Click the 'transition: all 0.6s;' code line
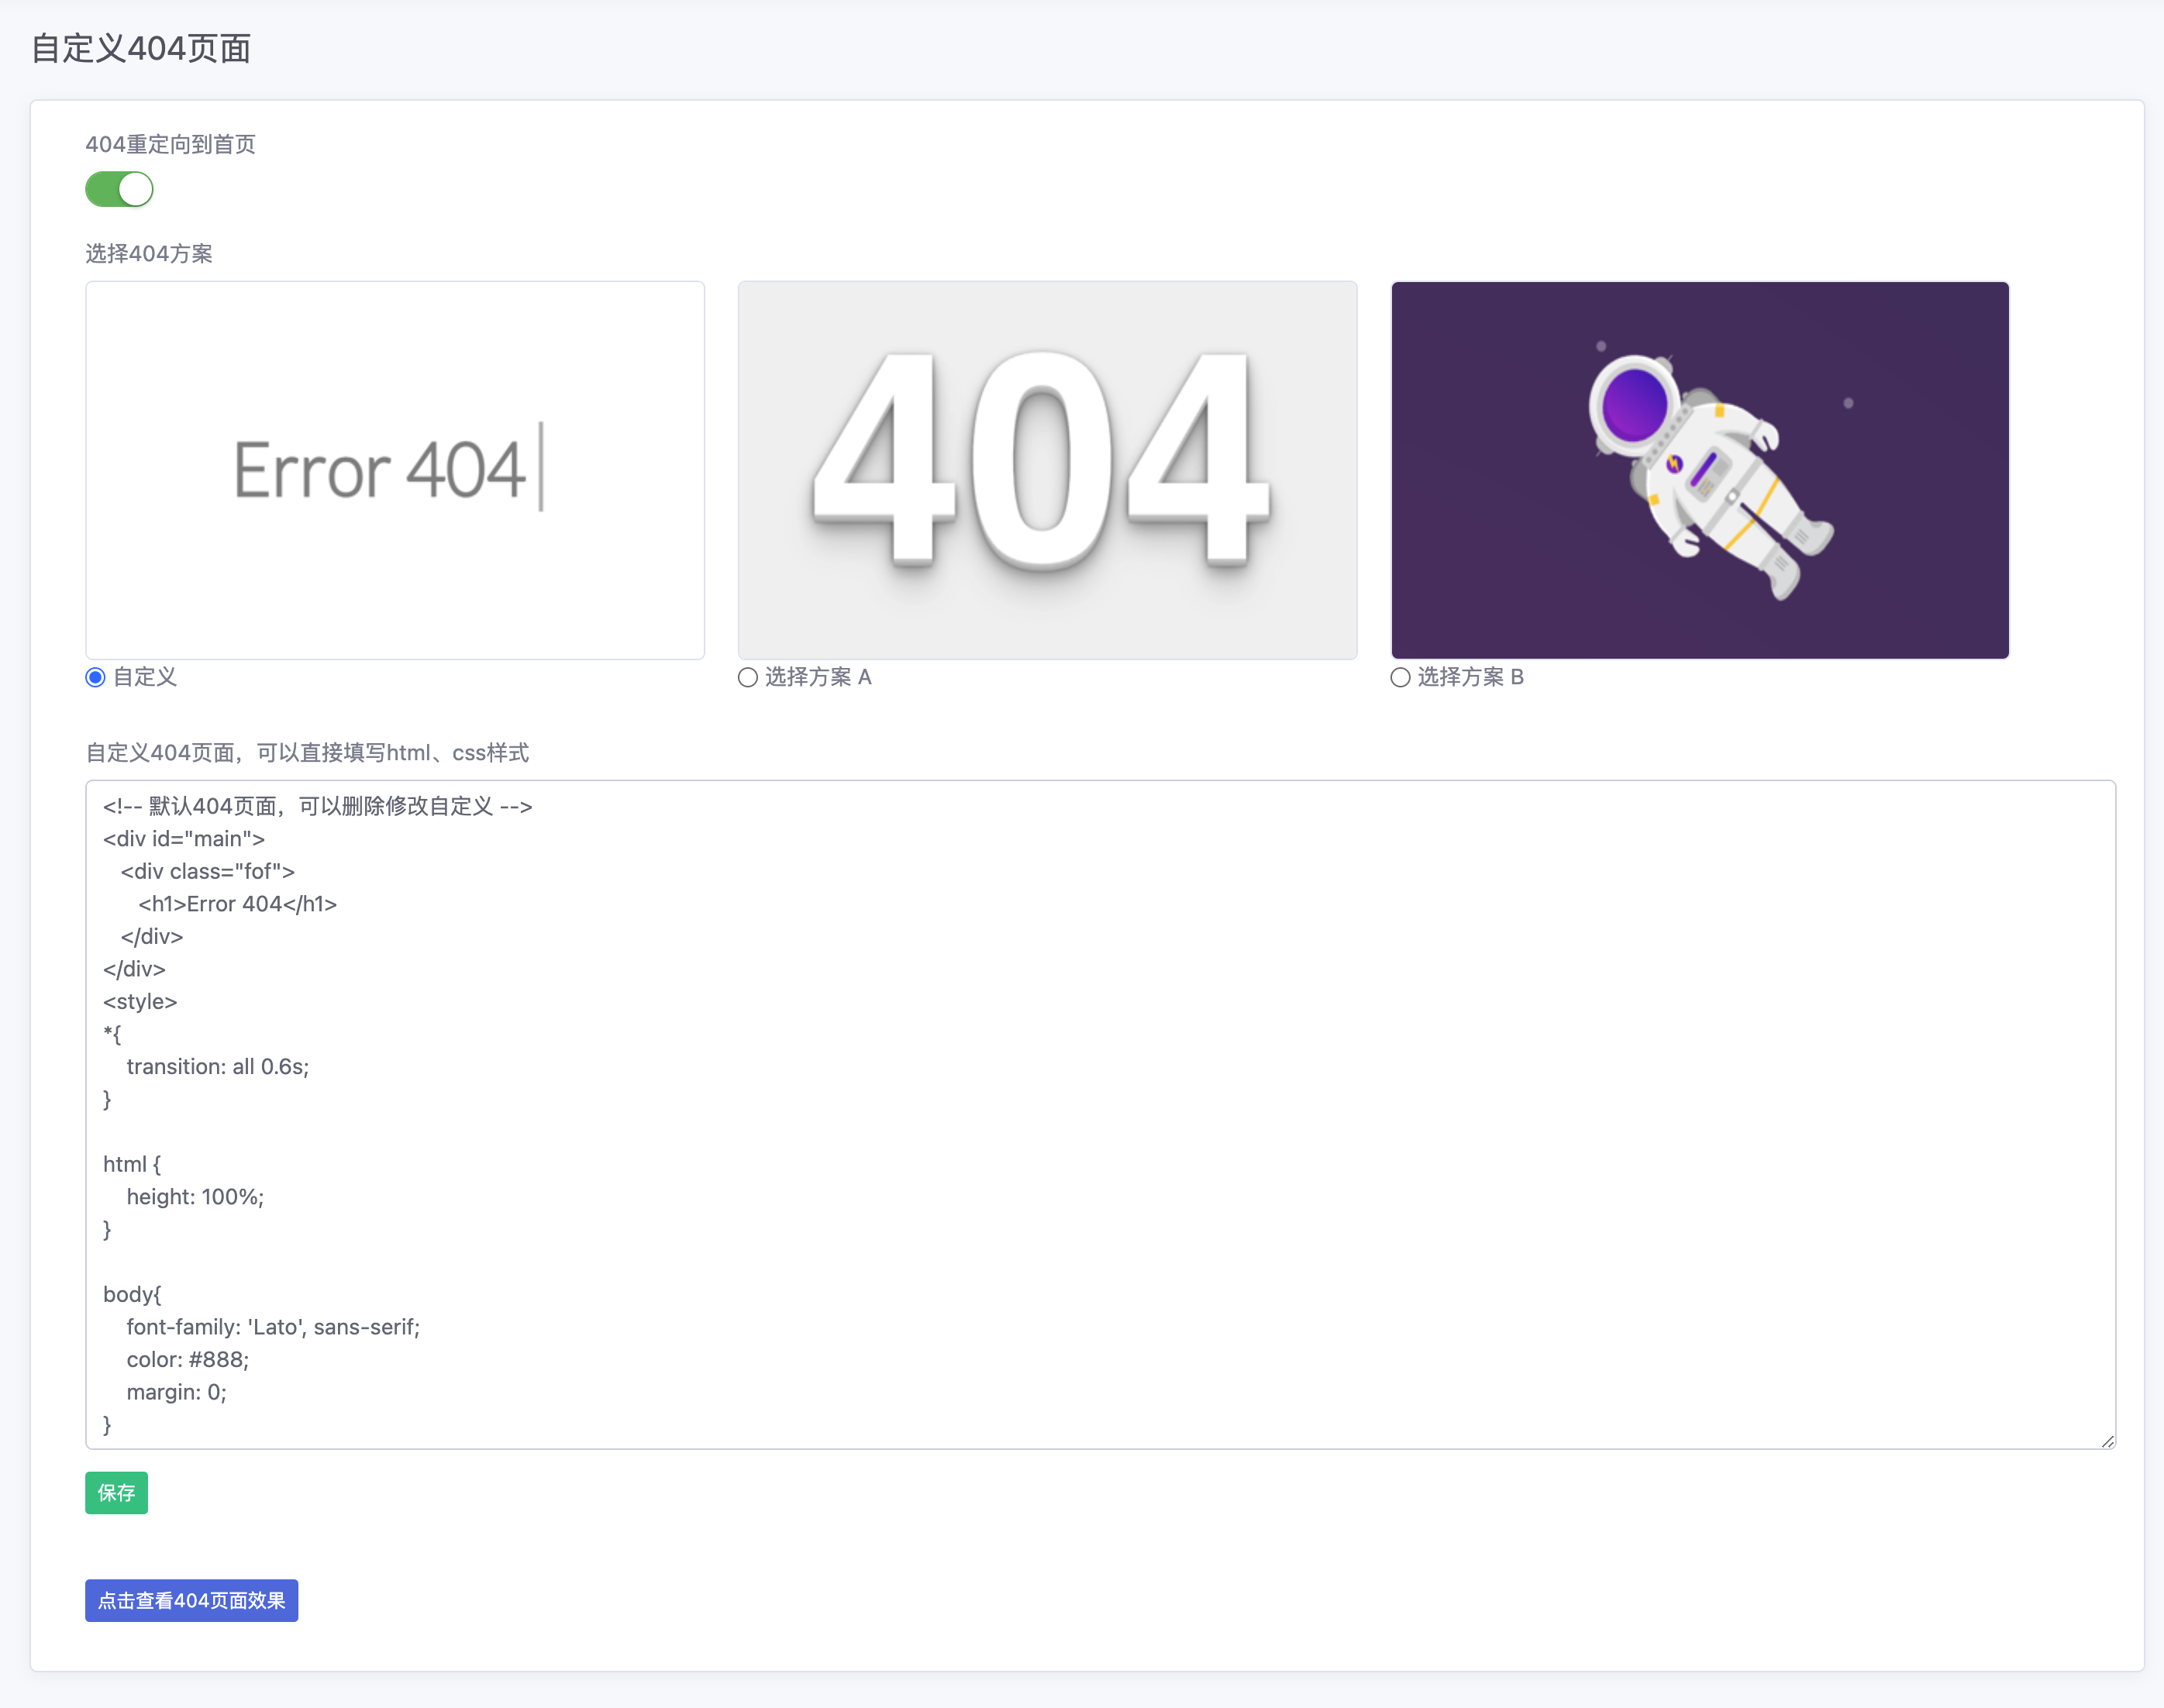Viewport: 2164px width, 1708px height. 218,1067
